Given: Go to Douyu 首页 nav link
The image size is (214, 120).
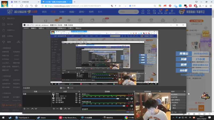Looking at the screenshot, I should coord(44,12).
